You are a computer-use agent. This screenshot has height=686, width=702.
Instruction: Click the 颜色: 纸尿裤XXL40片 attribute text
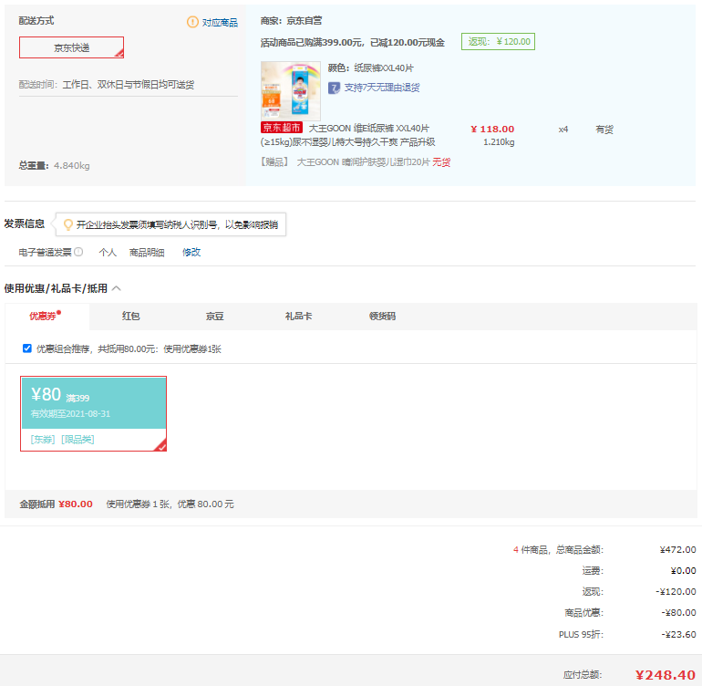pyautogui.click(x=371, y=68)
